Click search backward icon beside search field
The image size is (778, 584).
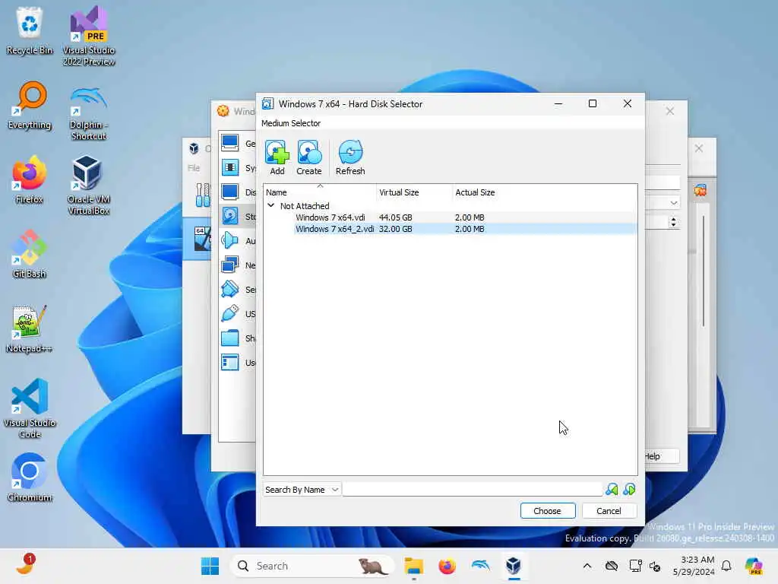click(x=612, y=490)
